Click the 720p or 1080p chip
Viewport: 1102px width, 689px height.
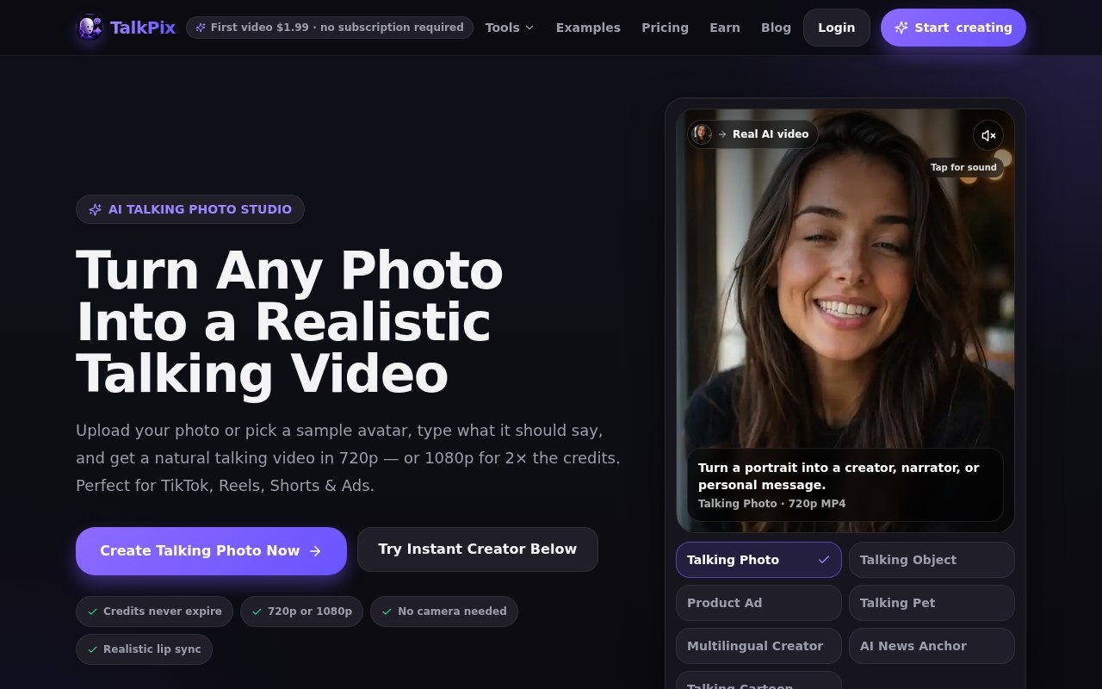(302, 611)
